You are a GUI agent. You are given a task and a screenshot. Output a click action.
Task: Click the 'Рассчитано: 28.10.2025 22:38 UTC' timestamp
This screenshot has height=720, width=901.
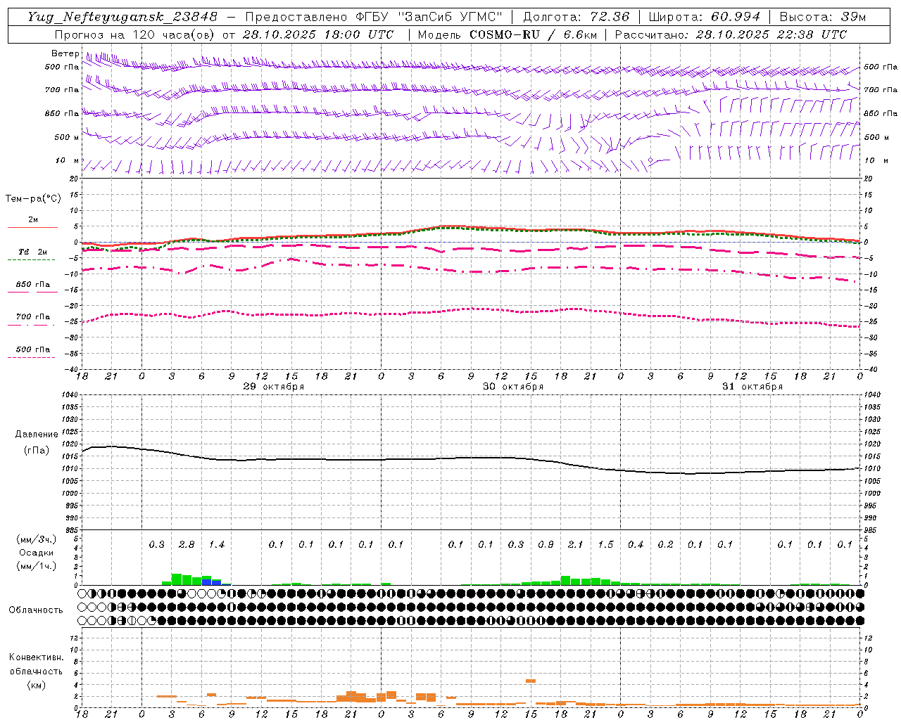click(731, 34)
